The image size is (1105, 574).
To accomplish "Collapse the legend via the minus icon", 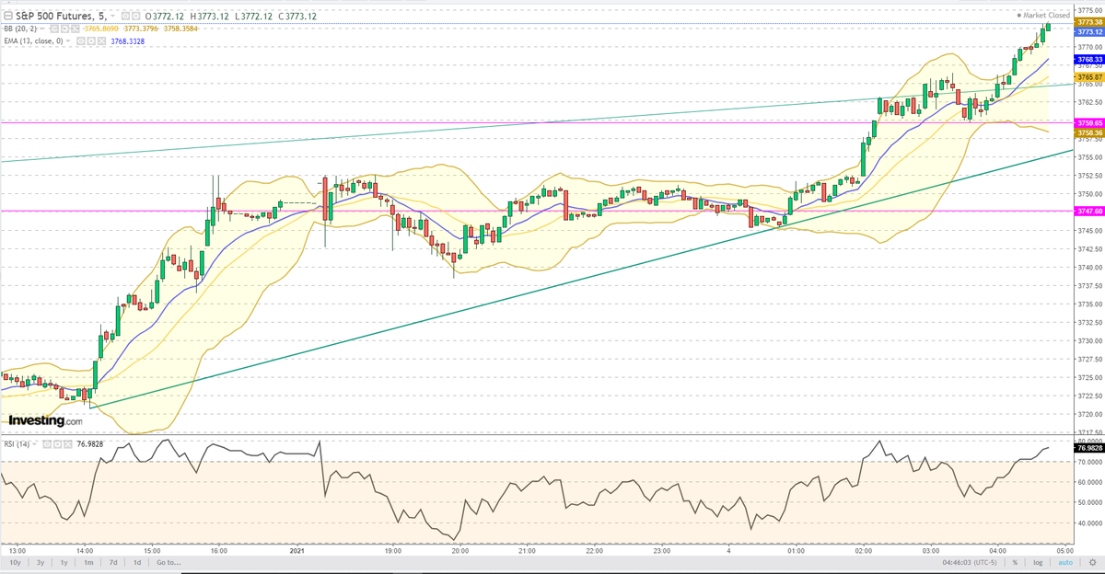I will point(8,16).
